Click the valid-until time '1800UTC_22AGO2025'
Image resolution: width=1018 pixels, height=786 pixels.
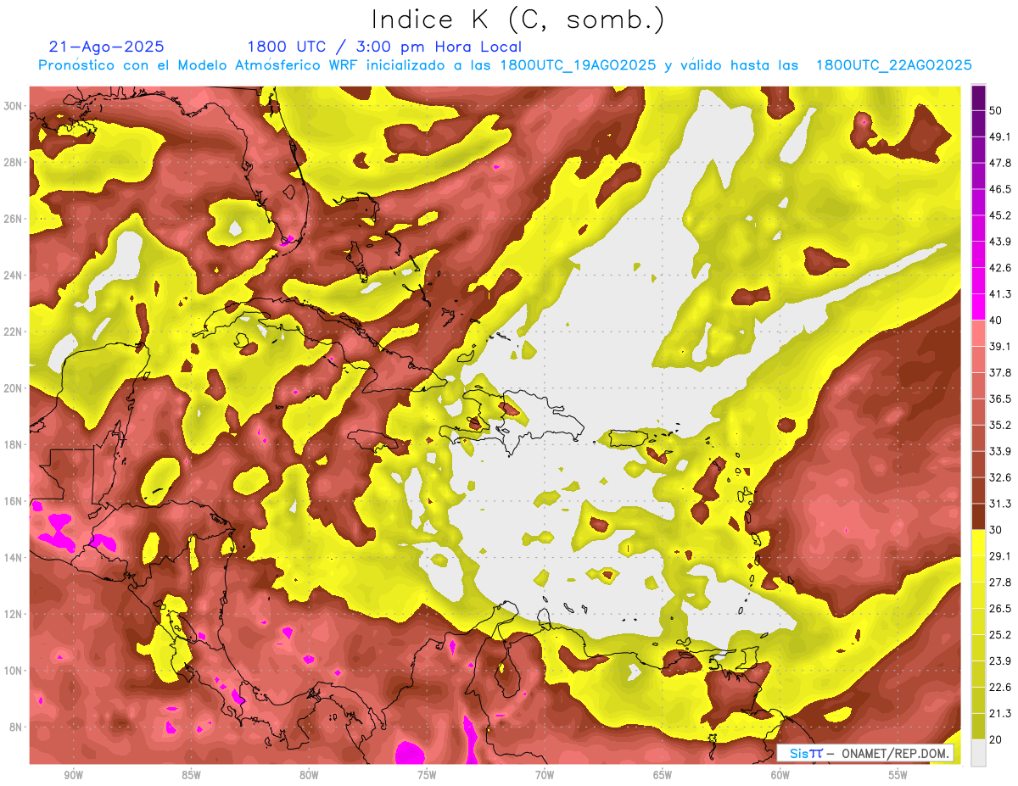click(893, 65)
